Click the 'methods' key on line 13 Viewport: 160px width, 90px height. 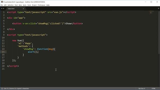pyautogui.click(x=23, y=46)
